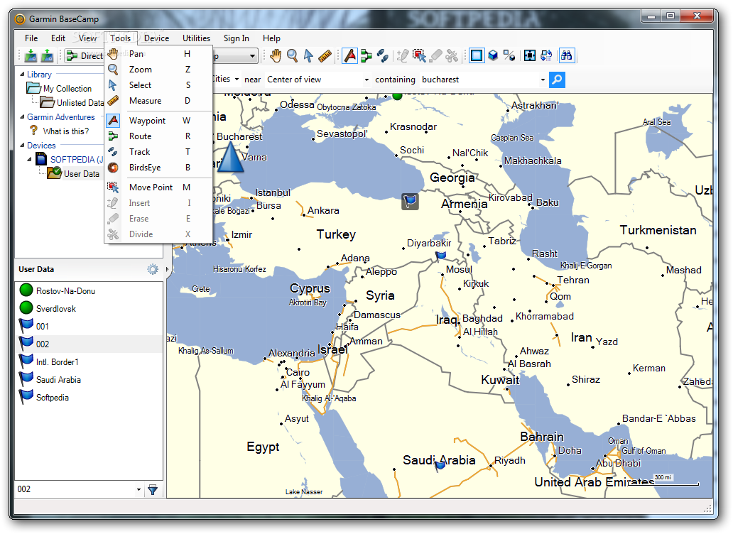Pick the arrow Select tool in the toolbar
733x534 pixels.
click(x=308, y=55)
